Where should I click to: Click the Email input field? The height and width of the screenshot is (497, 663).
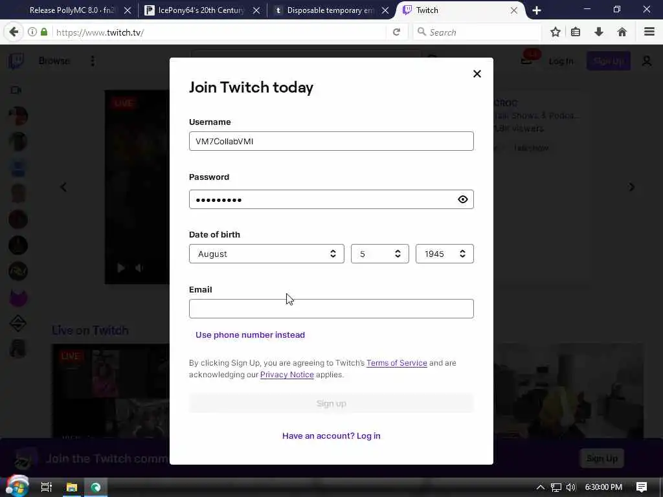tap(331, 309)
